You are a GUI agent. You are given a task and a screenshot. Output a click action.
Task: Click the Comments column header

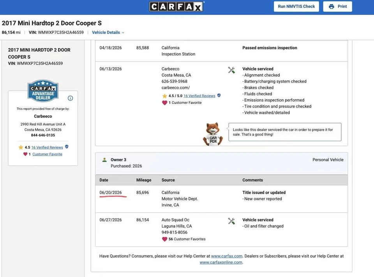coord(252,180)
